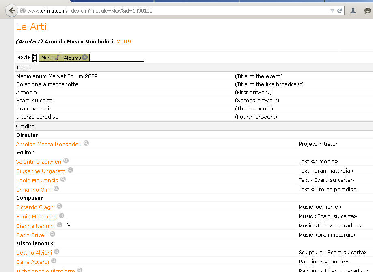
Task: Click the 'Project initiator' role text
Action: (318, 144)
